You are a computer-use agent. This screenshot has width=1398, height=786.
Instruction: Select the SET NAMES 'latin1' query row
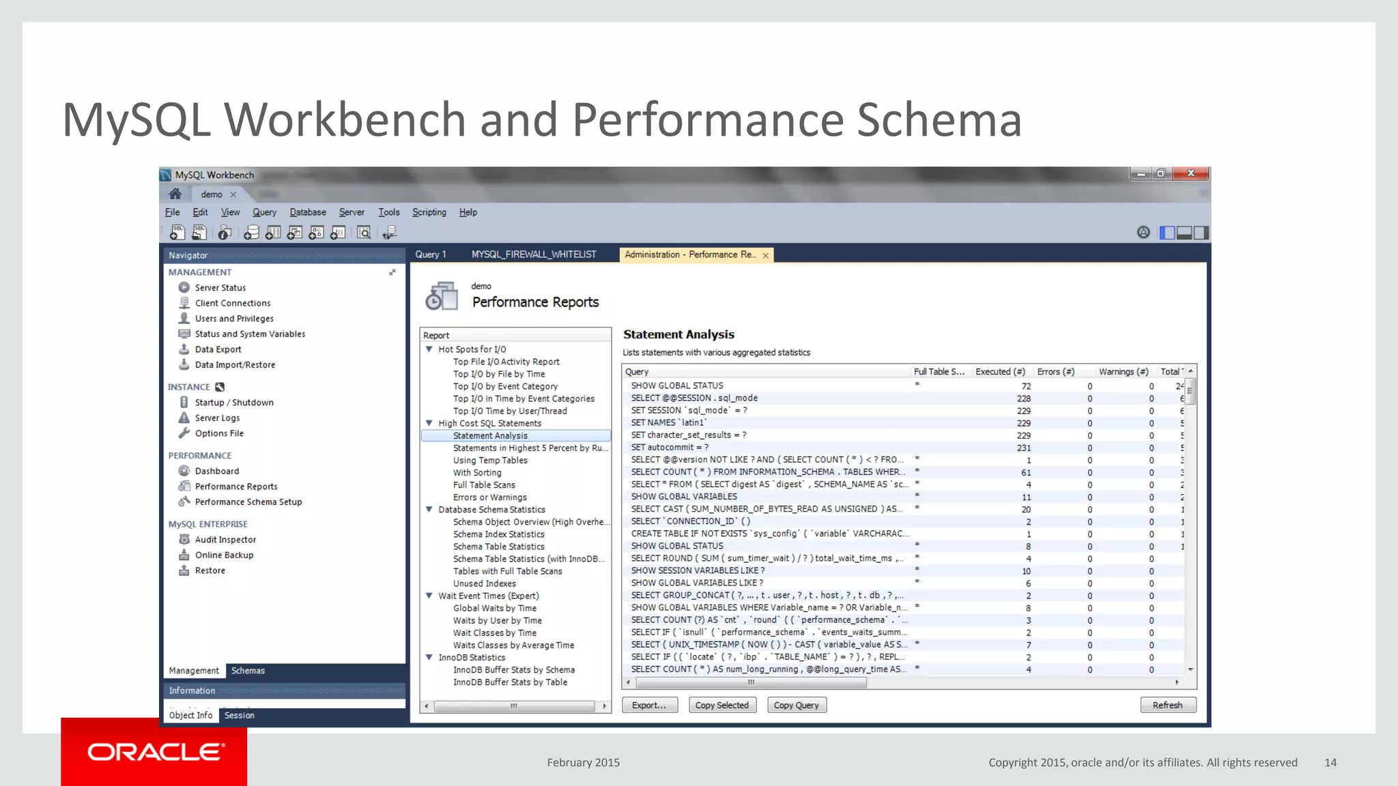click(904, 422)
